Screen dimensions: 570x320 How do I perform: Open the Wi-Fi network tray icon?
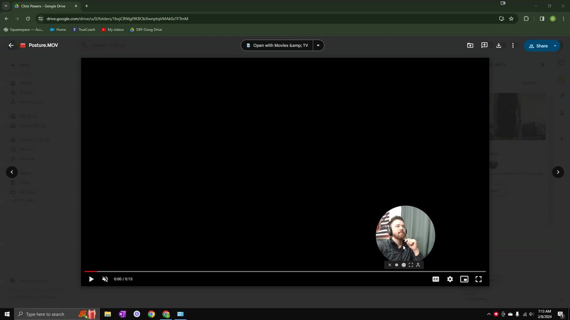[x=525, y=314]
